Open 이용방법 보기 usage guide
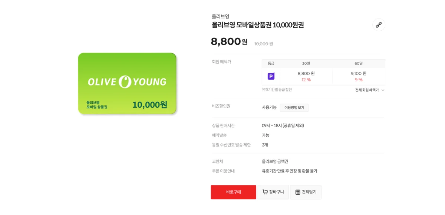 (294, 107)
